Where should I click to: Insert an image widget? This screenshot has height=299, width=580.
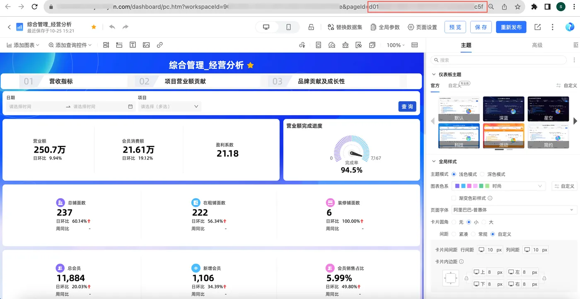(146, 45)
